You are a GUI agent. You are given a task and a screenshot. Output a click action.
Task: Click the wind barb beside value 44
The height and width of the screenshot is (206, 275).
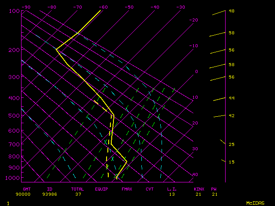tap(219, 99)
